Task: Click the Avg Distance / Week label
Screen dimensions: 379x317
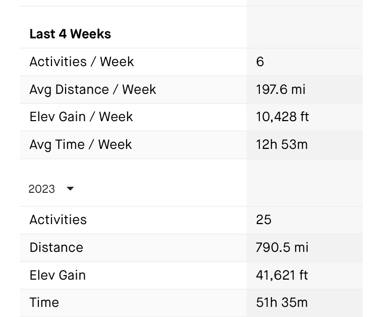Action: click(x=93, y=89)
